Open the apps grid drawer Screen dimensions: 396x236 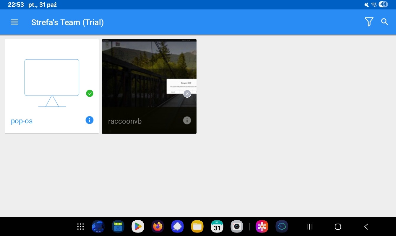point(80,227)
